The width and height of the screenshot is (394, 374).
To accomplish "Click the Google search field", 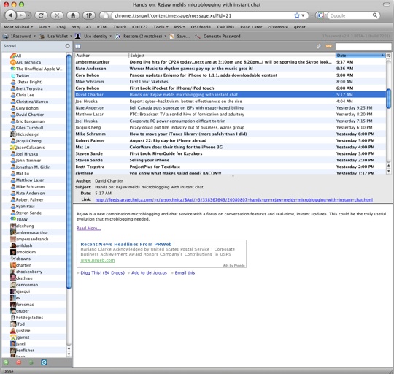I will tap(349, 15).
